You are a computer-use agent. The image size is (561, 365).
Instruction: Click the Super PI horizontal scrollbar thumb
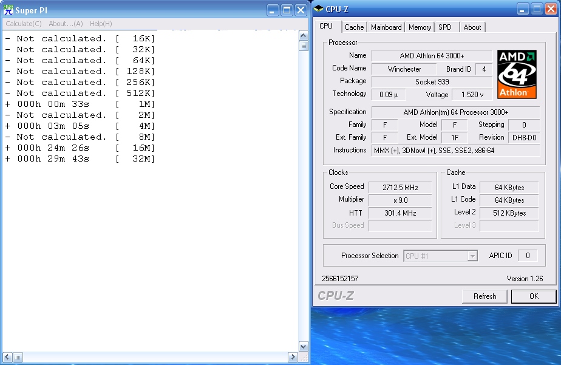(18, 356)
